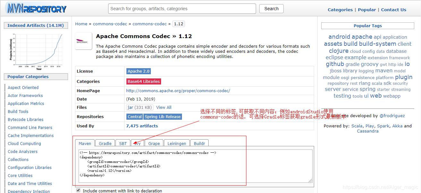Open Core Utilities category
Viewport: 421px width, 193px height.
click(x=20, y=175)
